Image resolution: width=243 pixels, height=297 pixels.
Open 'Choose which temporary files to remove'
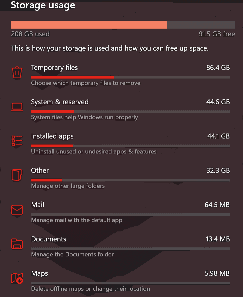tap(86, 83)
